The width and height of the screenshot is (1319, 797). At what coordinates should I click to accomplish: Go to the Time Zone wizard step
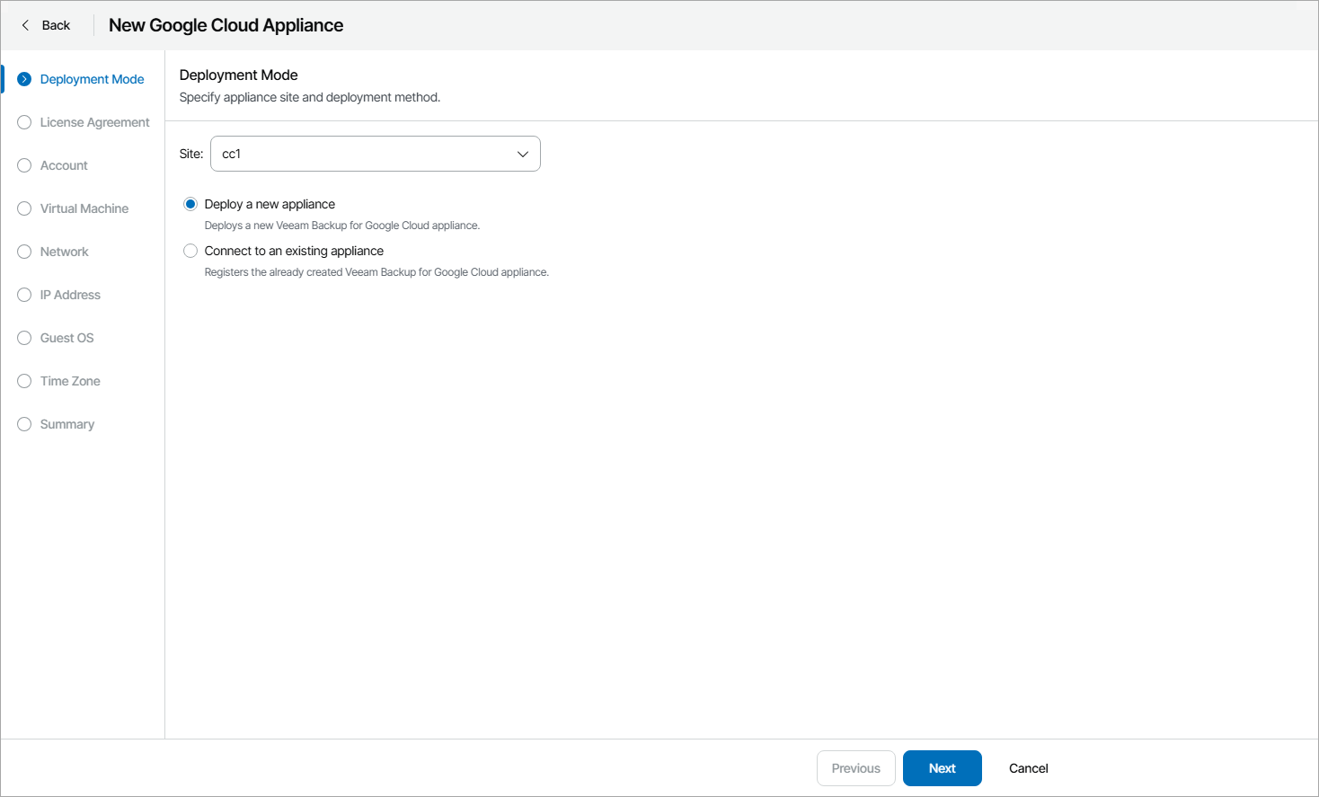[x=70, y=381]
